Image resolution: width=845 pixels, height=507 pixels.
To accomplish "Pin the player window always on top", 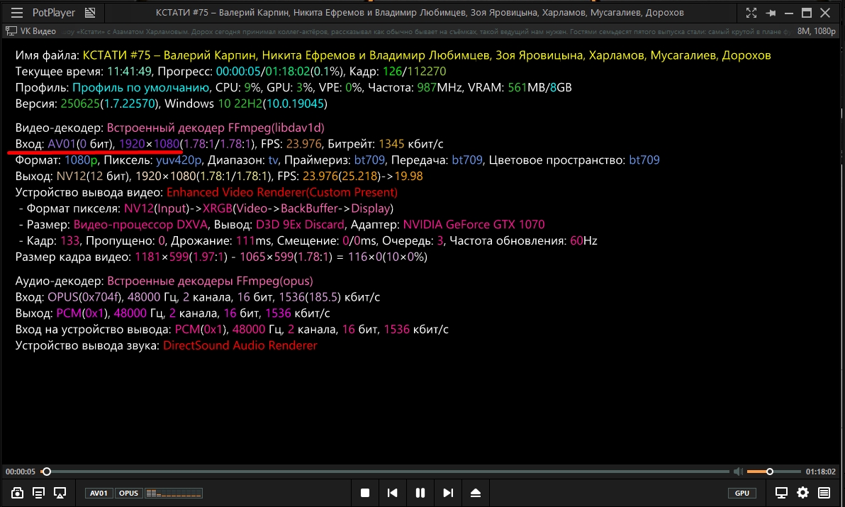I will pyautogui.click(x=771, y=13).
